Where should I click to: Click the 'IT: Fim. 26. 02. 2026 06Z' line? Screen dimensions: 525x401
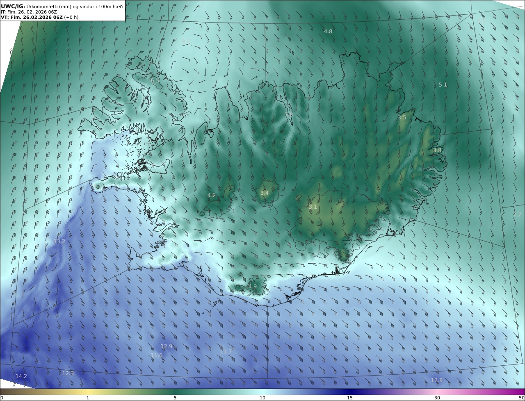click(29, 12)
